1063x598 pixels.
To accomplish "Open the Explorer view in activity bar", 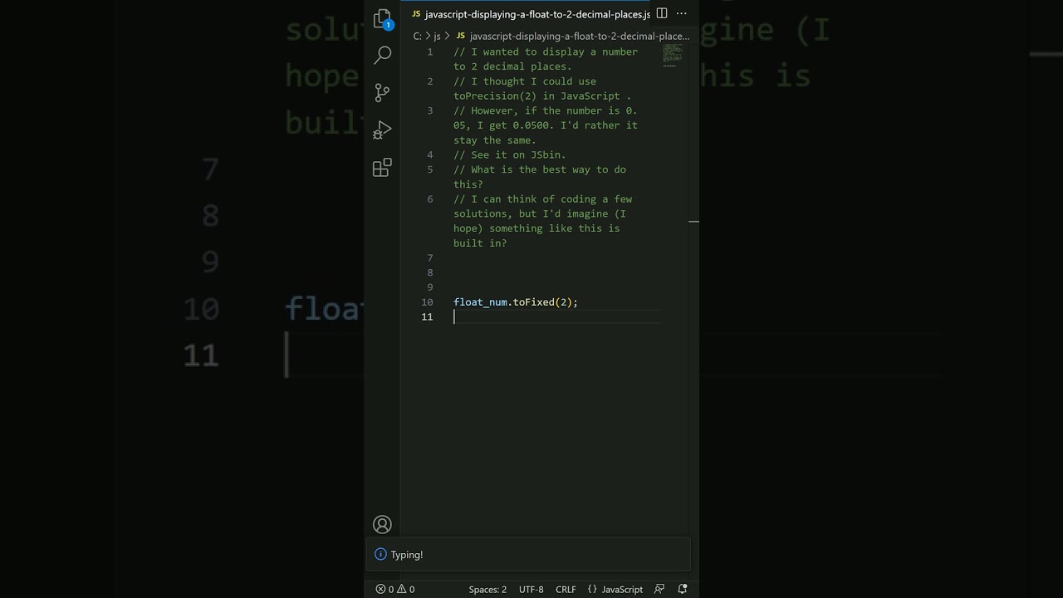I will point(382,18).
